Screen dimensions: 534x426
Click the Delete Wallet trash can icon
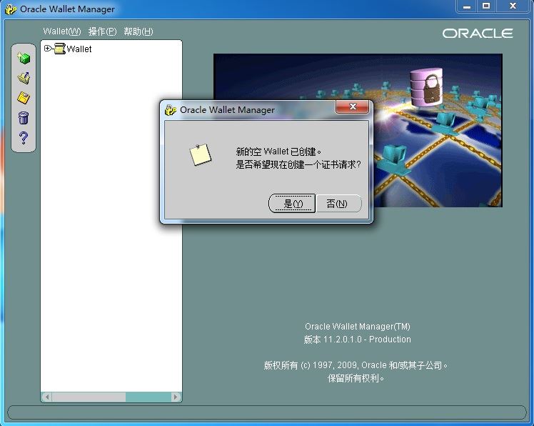pos(24,118)
